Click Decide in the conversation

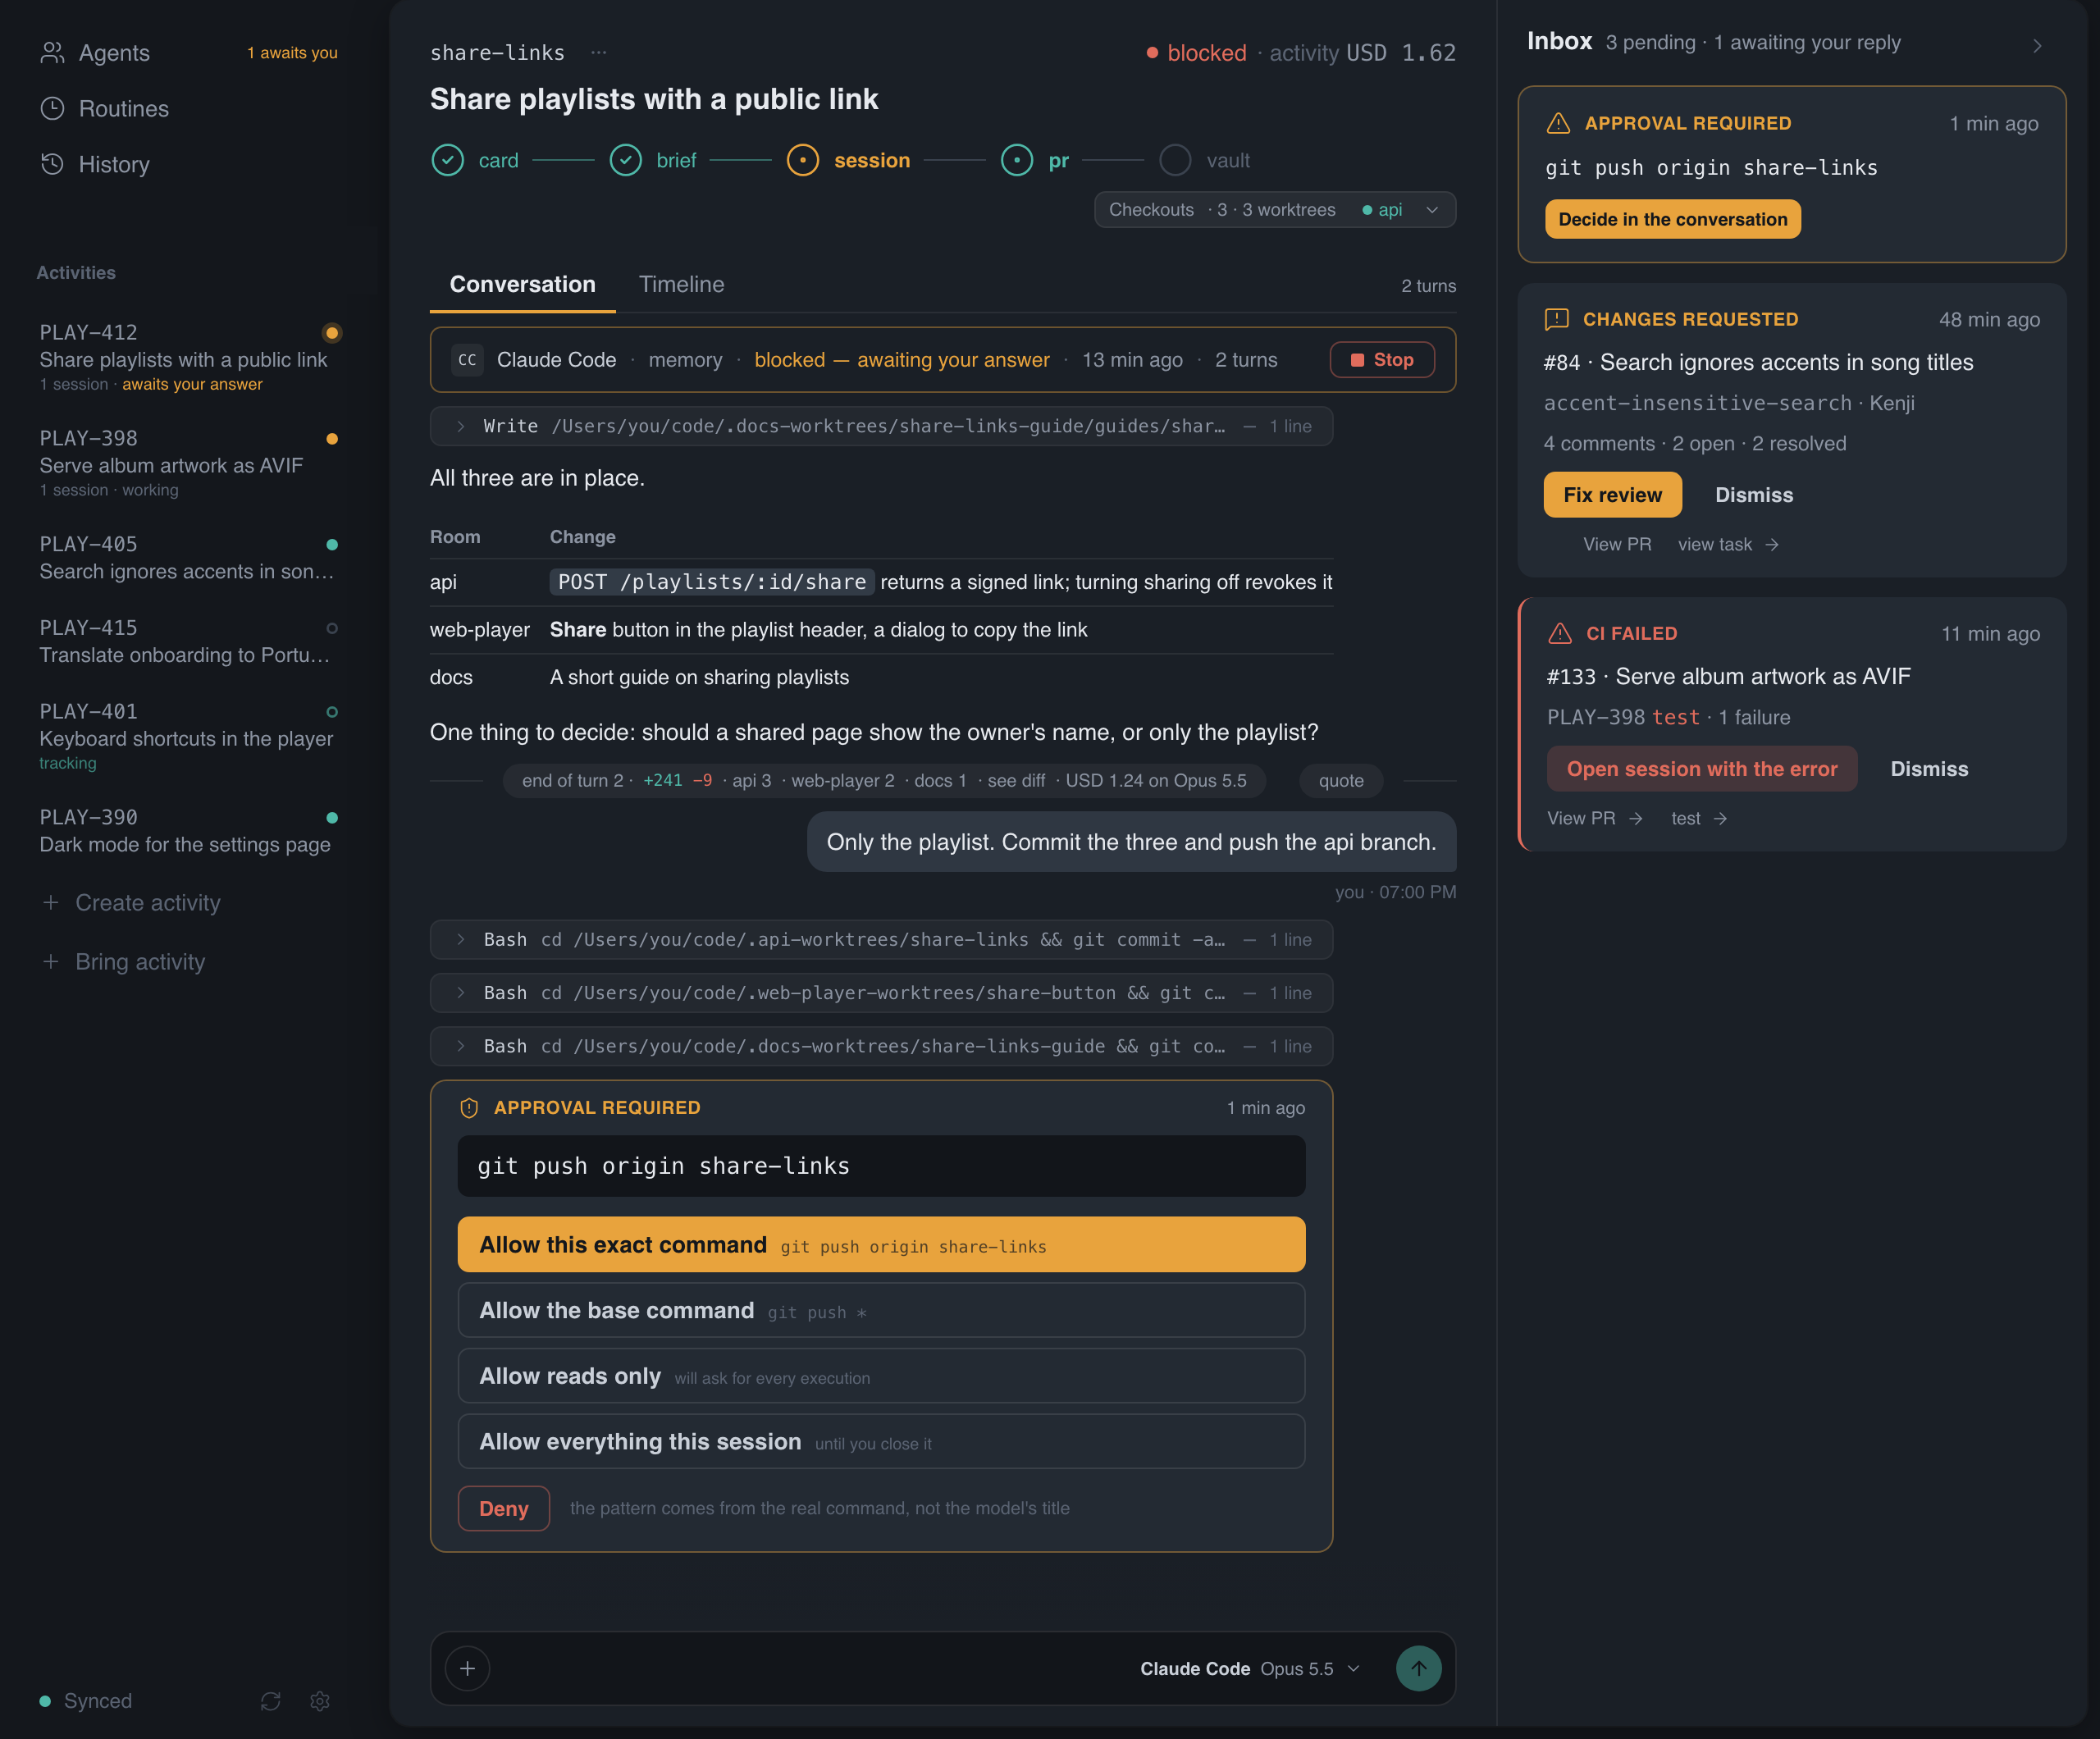point(1672,219)
